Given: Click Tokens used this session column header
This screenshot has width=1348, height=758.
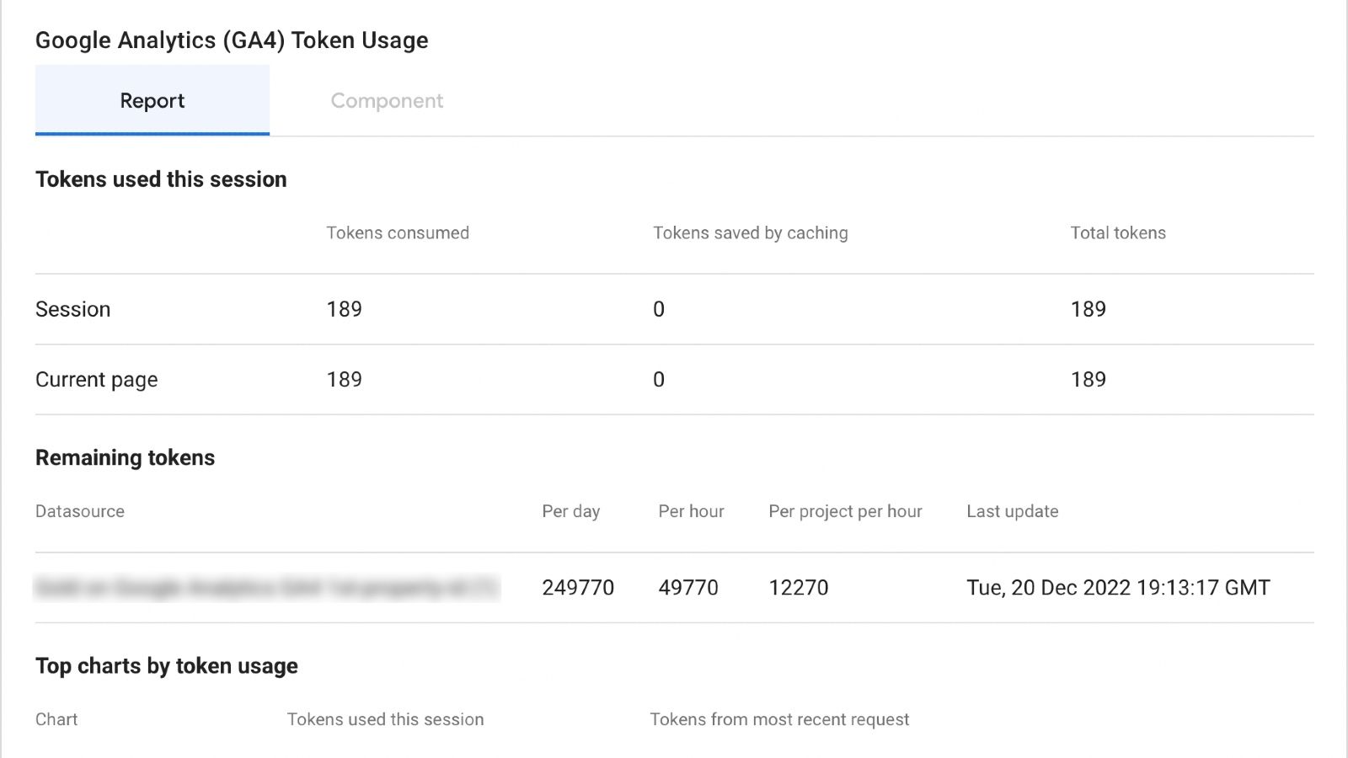Looking at the screenshot, I should 385,719.
